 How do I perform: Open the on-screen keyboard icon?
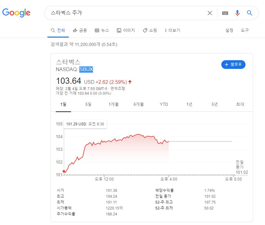tap(225, 13)
